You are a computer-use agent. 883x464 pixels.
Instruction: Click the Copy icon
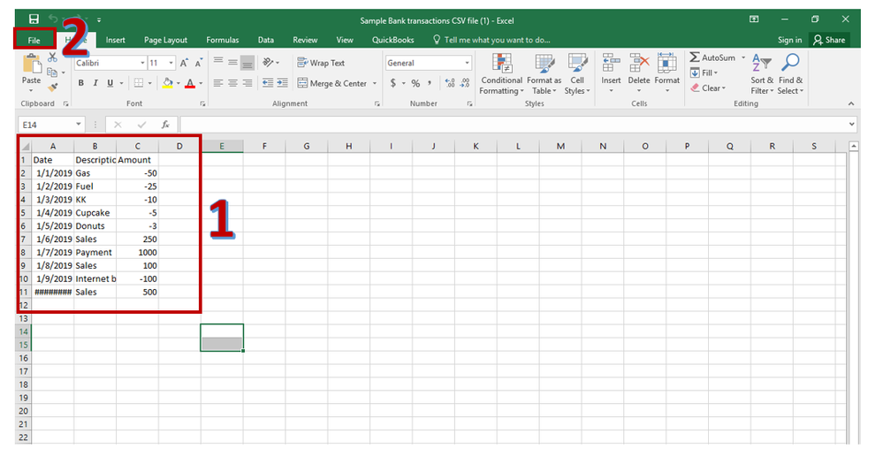point(52,72)
